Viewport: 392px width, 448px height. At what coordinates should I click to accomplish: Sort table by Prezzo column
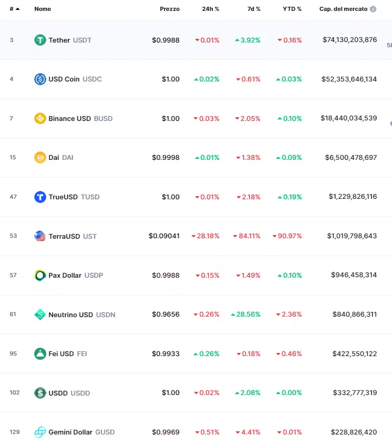170,9
